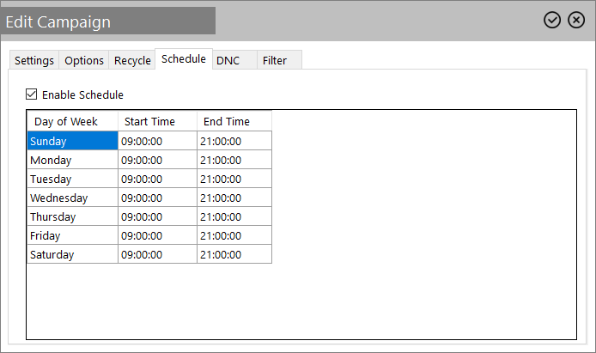
Task: Select the Wednesday day cell
Action: coord(72,198)
